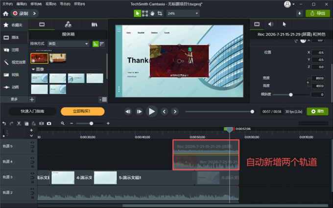Step to the next frame

point(139,112)
